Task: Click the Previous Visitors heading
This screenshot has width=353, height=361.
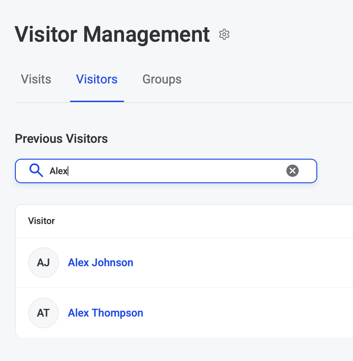Action: [x=62, y=138]
